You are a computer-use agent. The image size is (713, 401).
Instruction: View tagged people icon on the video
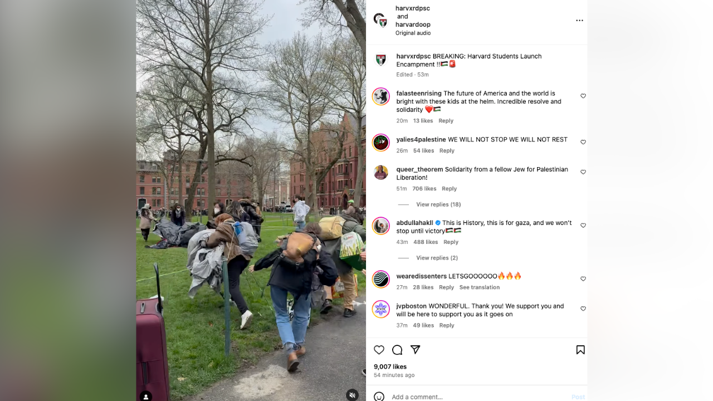(145, 397)
